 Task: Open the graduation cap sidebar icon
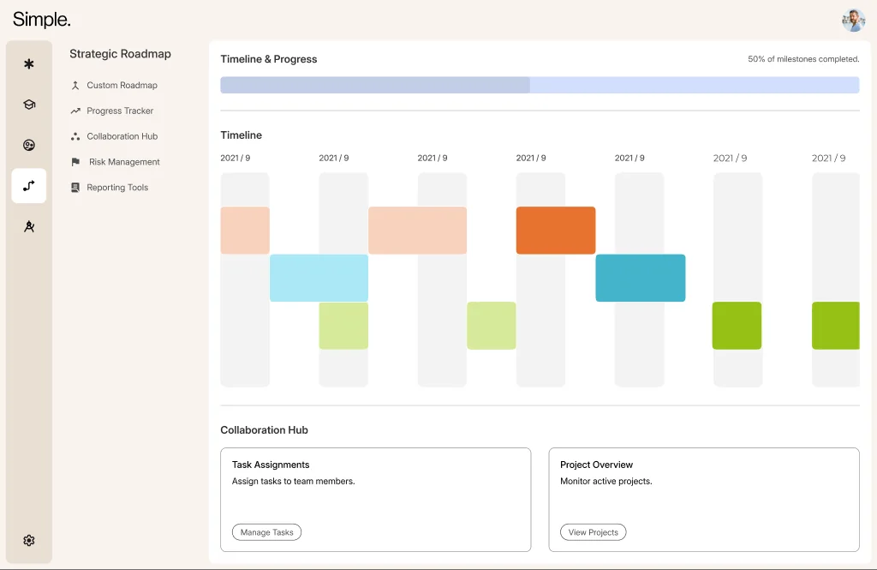[x=29, y=105]
